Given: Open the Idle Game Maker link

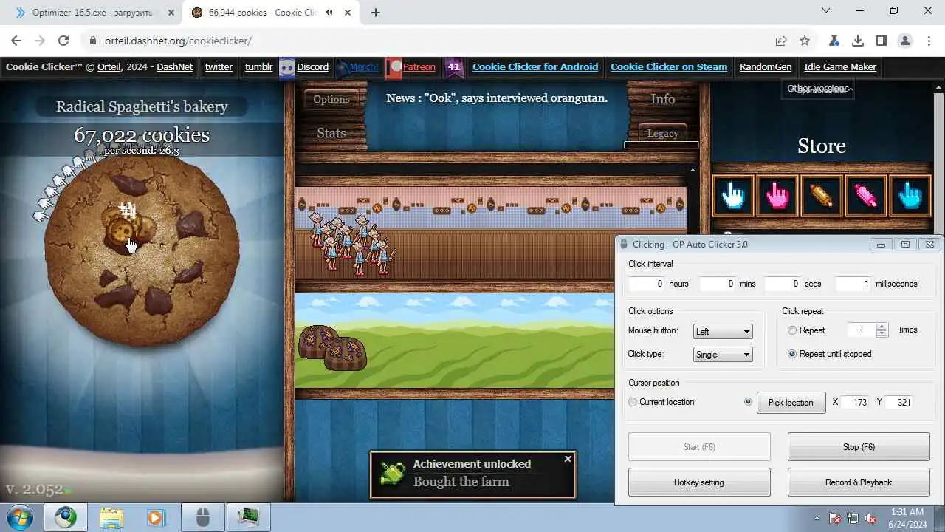Looking at the screenshot, I should [840, 66].
